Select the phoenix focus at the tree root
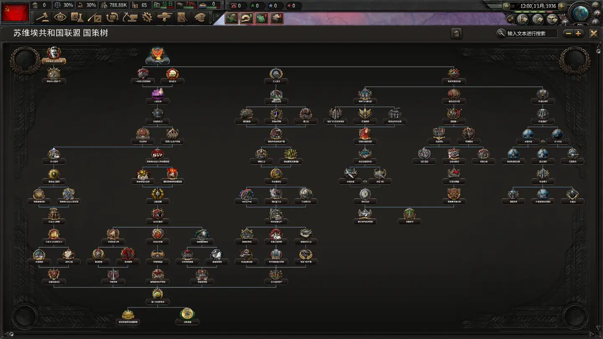603x339 pixels. pos(157,54)
